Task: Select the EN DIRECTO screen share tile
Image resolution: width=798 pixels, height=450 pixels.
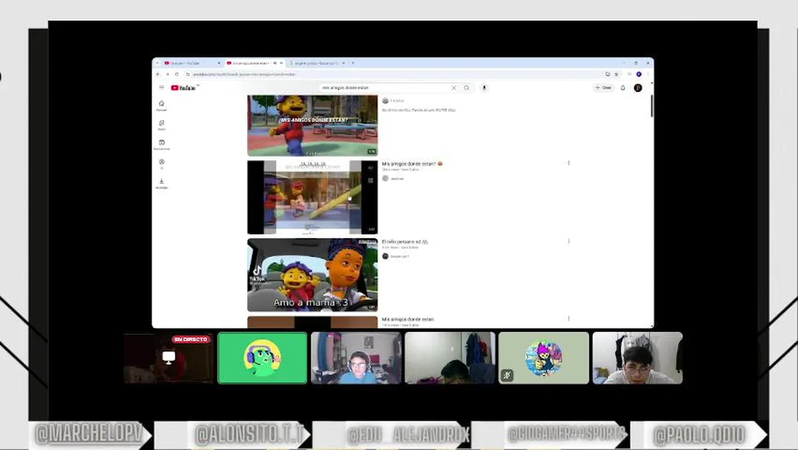Action: [169, 358]
